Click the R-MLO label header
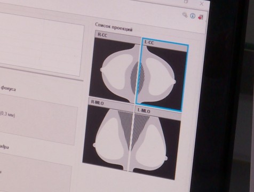 point(111,105)
